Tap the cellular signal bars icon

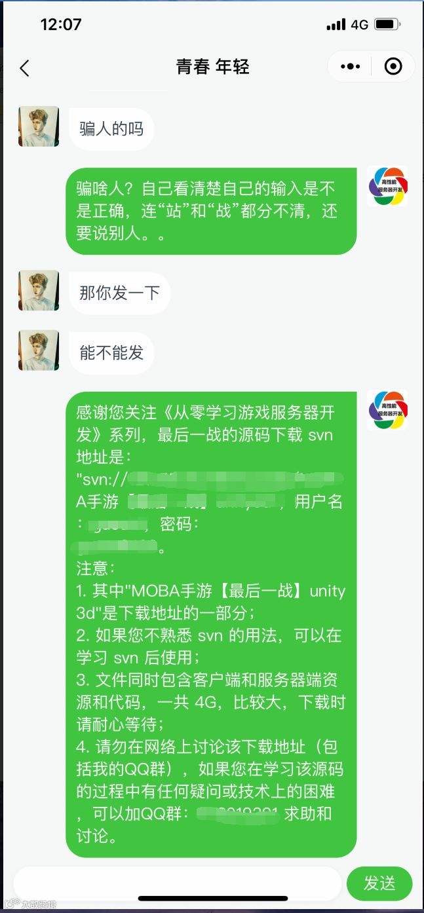[336, 25]
